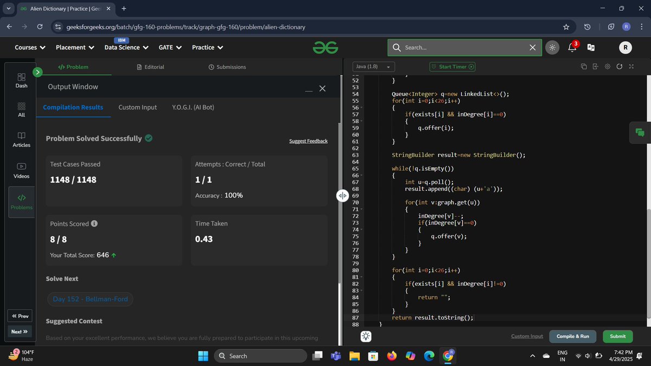The image size is (651, 366).
Task: Select the Compilation Results tab
Action: pos(73,107)
